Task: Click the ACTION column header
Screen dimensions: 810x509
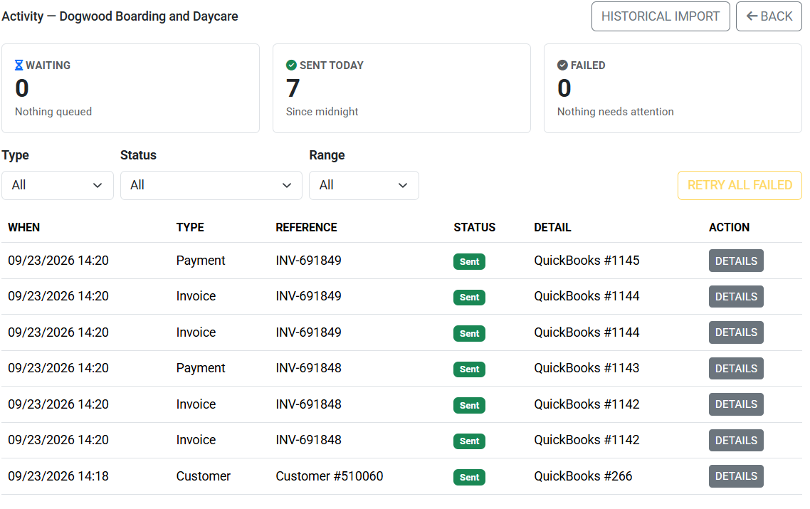Action: pyautogui.click(x=729, y=227)
